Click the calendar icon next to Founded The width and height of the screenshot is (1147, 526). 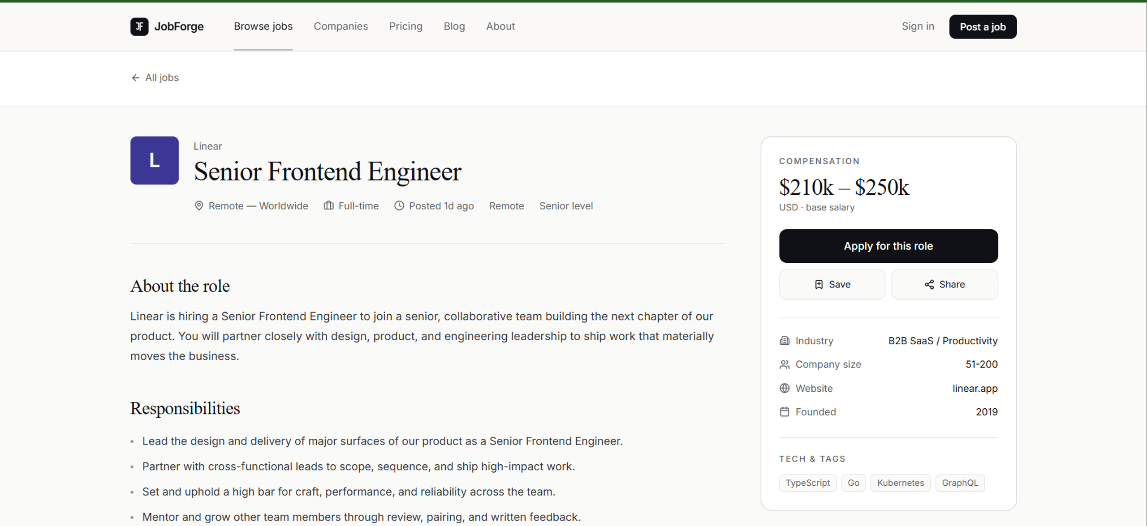pyautogui.click(x=785, y=412)
